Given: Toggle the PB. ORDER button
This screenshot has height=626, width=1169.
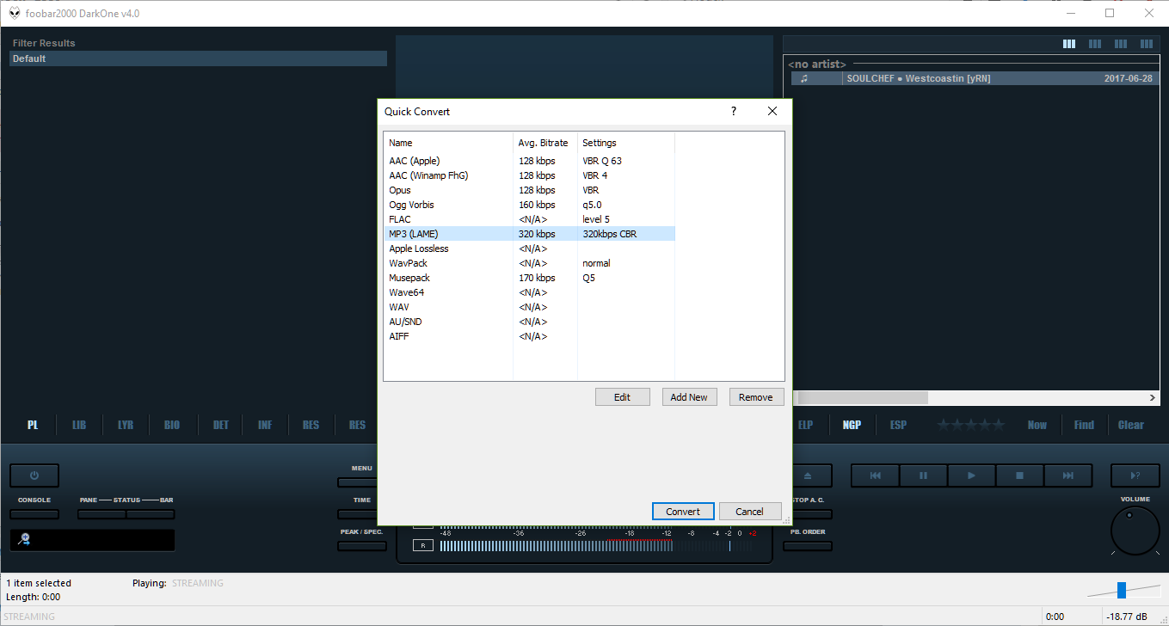Looking at the screenshot, I should point(809,546).
